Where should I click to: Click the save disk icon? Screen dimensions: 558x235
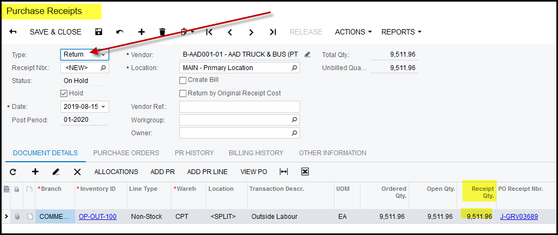[x=98, y=32]
